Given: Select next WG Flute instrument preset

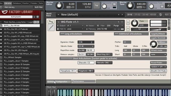Looking at the screenshot, I should pos(122,22).
